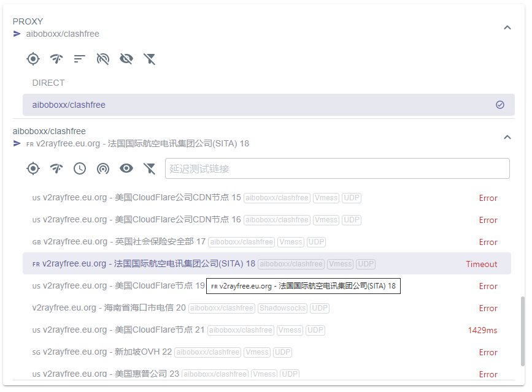Click the checkmark on the selected DIRECT proxy

tap(501, 105)
